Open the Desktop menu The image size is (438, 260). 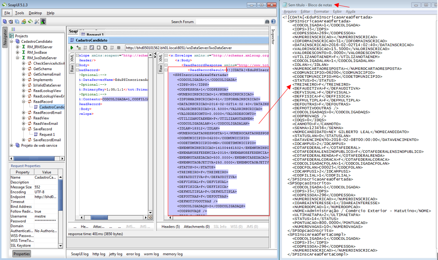[35, 13]
